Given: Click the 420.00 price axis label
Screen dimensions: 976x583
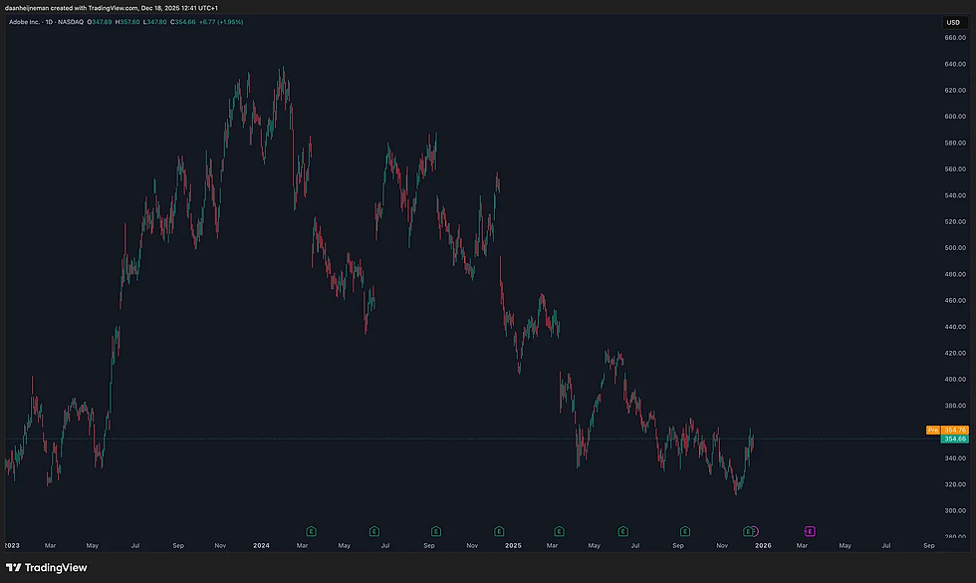Looking at the screenshot, I should (x=955, y=353).
